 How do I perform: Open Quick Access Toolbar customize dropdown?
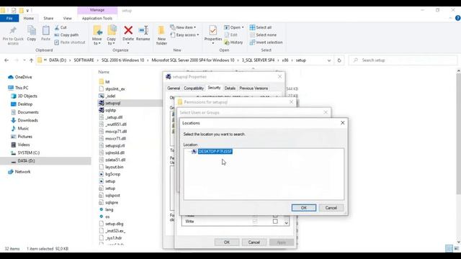coord(27,11)
